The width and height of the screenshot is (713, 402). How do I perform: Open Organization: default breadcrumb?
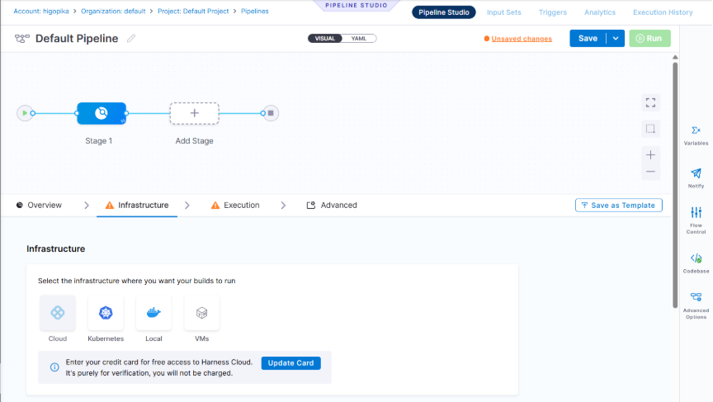click(113, 11)
